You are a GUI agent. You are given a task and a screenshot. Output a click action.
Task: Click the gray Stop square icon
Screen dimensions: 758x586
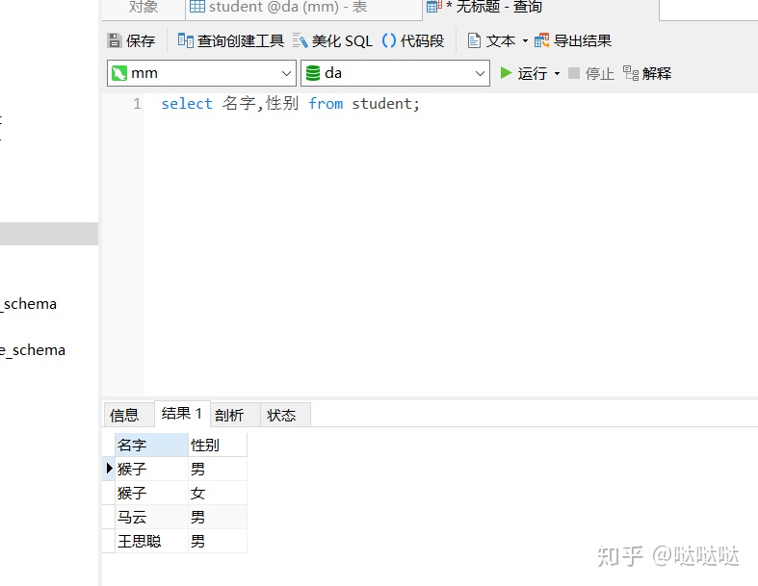coord(574,73)
